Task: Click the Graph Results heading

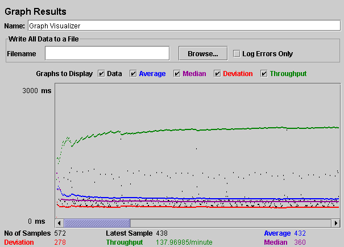Action: click(x=35, y=11)
